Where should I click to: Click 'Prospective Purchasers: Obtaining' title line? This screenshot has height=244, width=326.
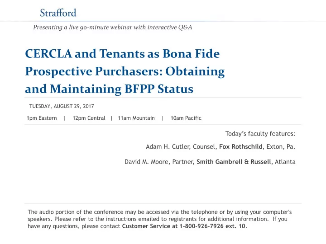[125, 71]
